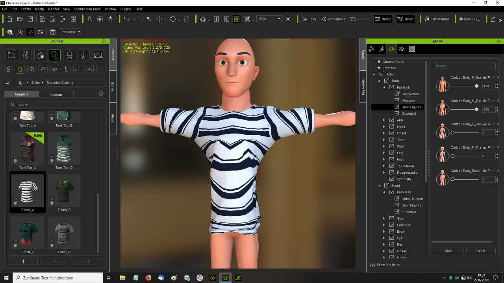Open the Material GL tab in Modify panel
Image resolution: width=504 pixels, height=283 pixels.
pos(402,49)
